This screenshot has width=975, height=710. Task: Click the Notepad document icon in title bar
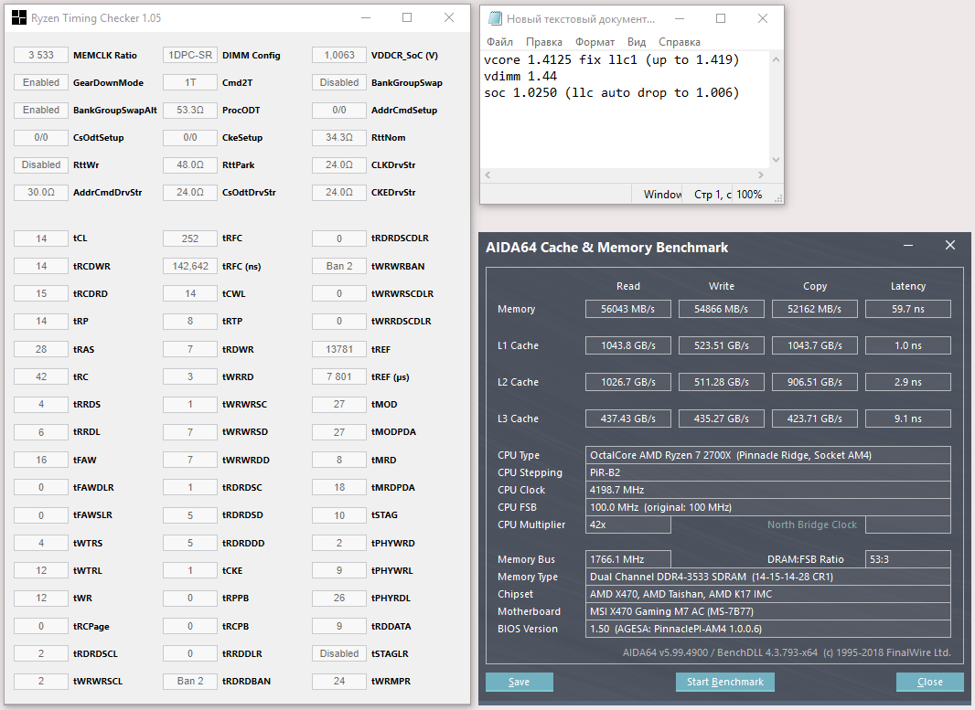pos(495,18)
